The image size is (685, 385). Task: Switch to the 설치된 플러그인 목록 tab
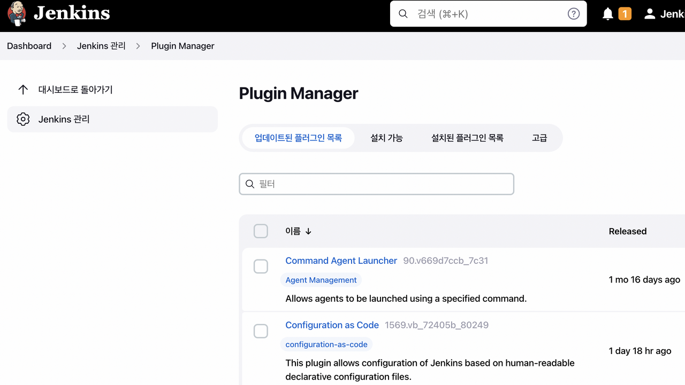(x=467, y=138)
